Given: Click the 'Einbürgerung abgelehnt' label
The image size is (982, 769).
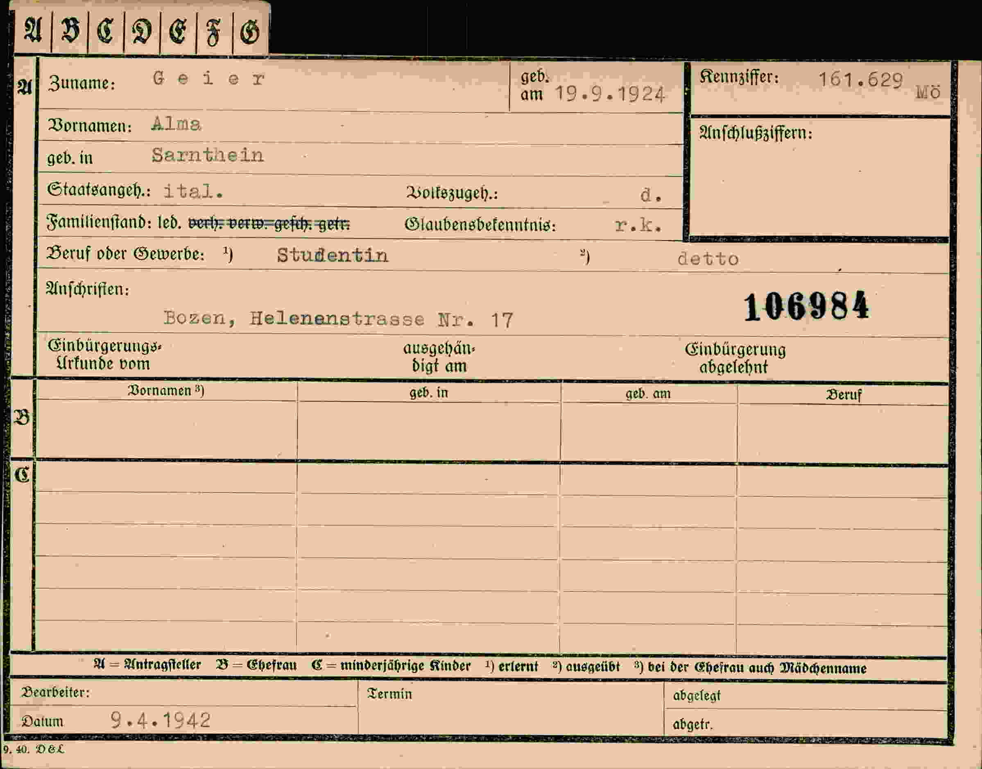Looking at the screenshot, I should [x=735, y=358].
